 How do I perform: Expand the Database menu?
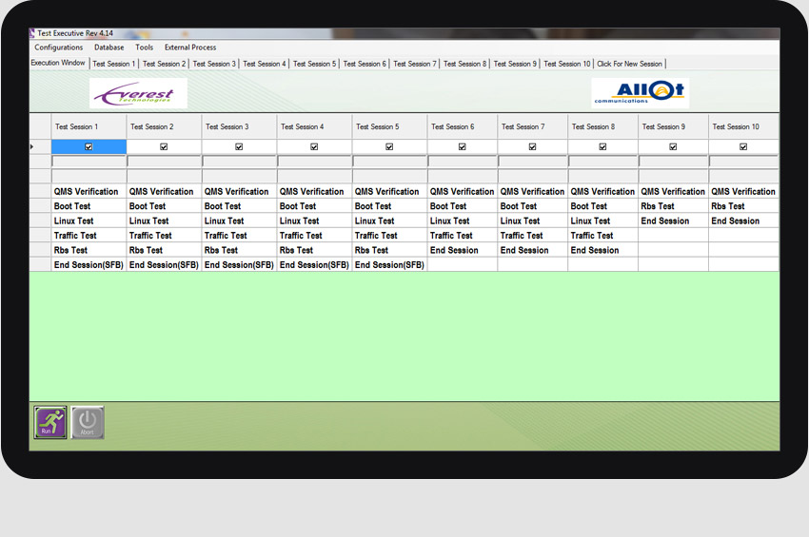(109, 48)
